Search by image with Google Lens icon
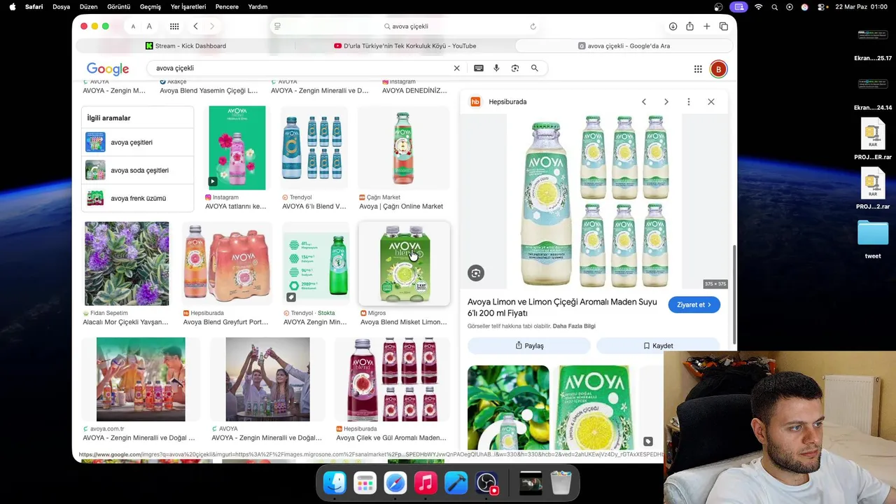The image size is (896, 504). coord(515,68)
